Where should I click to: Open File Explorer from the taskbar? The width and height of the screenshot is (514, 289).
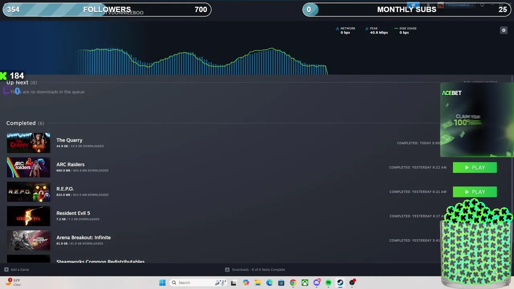pyautogui.click(x=257, y=283)
